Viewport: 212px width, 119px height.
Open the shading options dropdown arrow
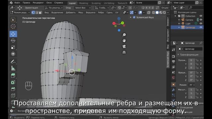168,13
